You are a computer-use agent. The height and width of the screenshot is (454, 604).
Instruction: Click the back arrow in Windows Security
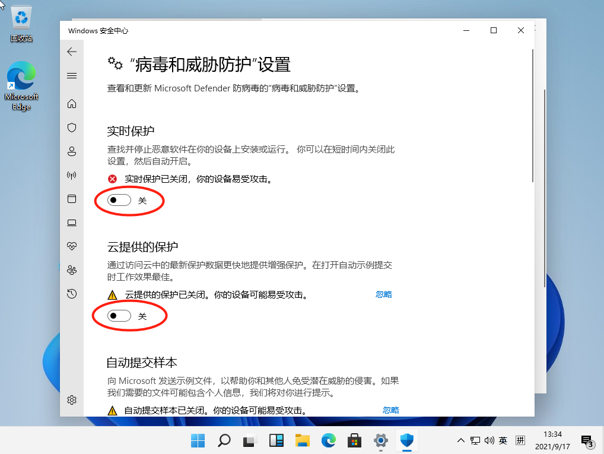[72, 52]
